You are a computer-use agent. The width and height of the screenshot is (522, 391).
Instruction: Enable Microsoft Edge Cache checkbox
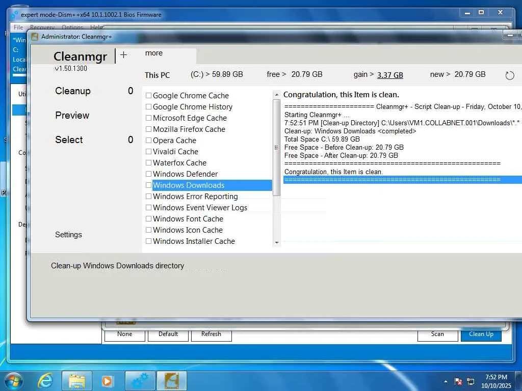[148, 118]
